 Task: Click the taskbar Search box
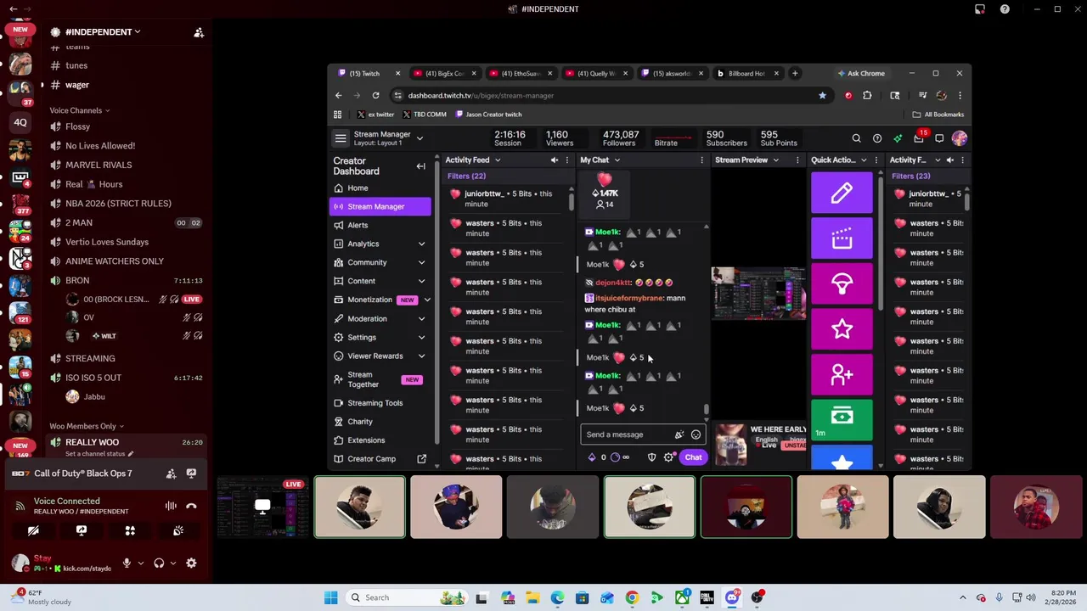(406, 597)
